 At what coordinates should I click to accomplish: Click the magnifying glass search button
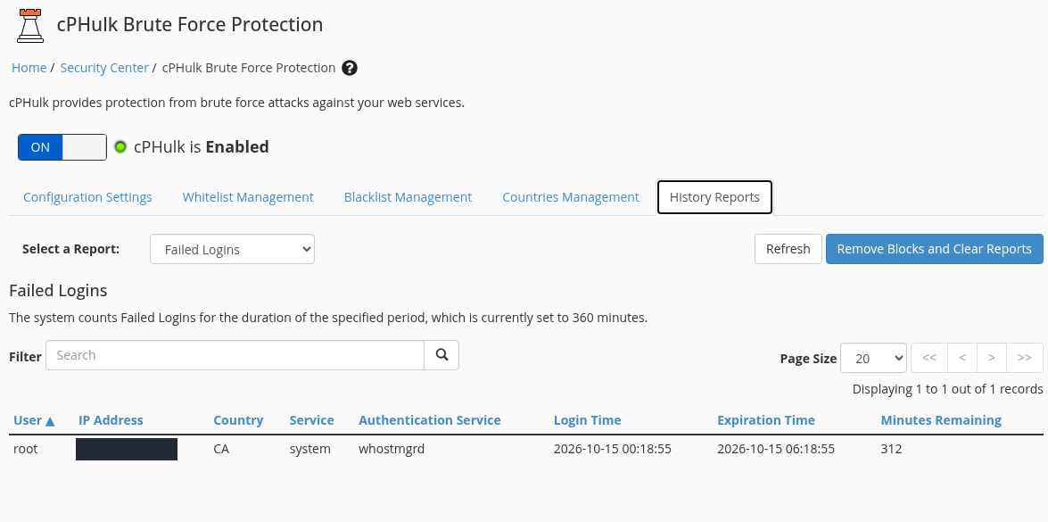(x=441, y=355)
